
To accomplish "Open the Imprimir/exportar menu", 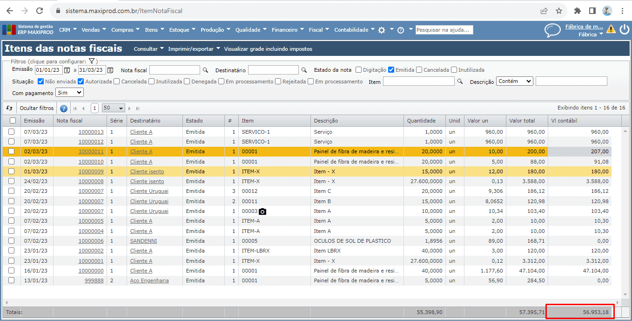I will click(194, 49).
